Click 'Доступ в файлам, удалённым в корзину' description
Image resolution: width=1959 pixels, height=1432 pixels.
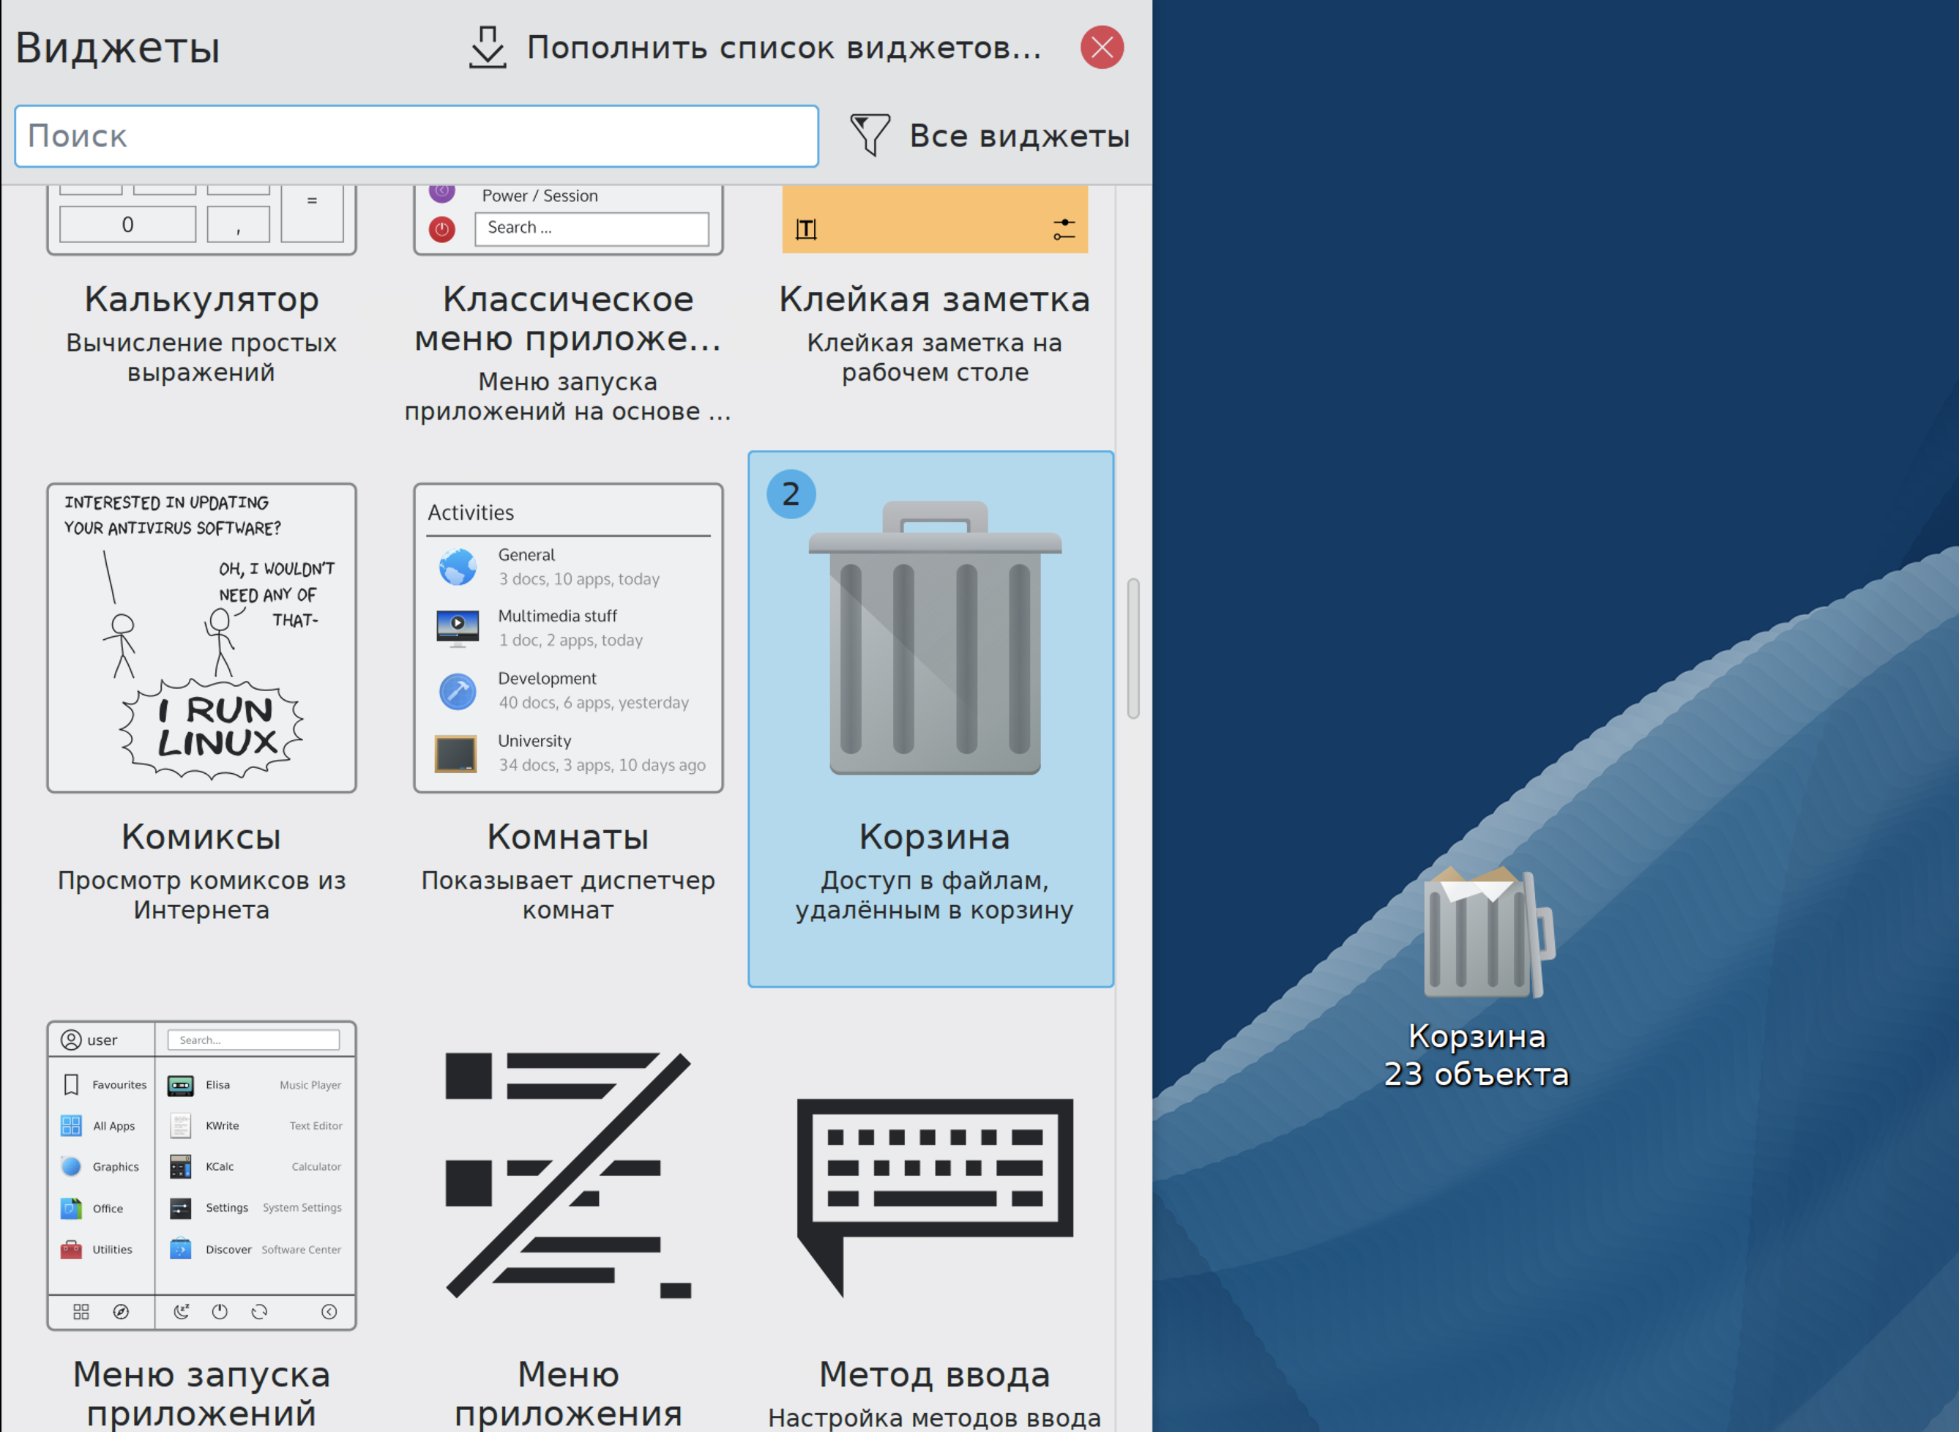click(x=934, y=895)
